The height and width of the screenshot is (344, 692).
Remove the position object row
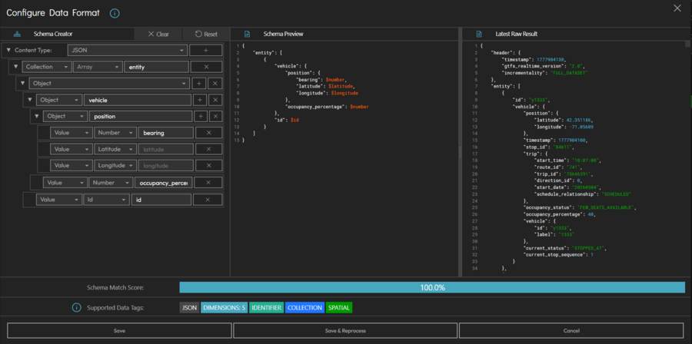click(x=215, y=116)
